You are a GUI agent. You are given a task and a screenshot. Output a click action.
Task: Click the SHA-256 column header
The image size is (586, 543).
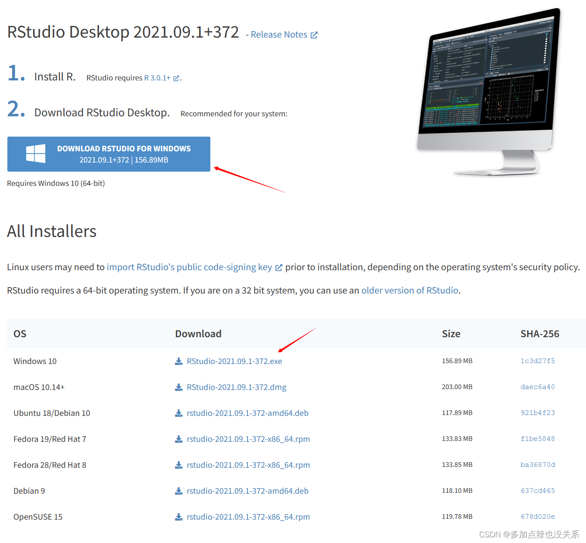[x=540, y=334]
